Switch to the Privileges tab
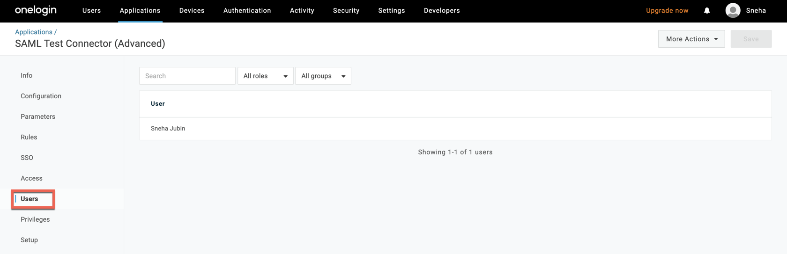787x254 pixels. click(35, 219)
